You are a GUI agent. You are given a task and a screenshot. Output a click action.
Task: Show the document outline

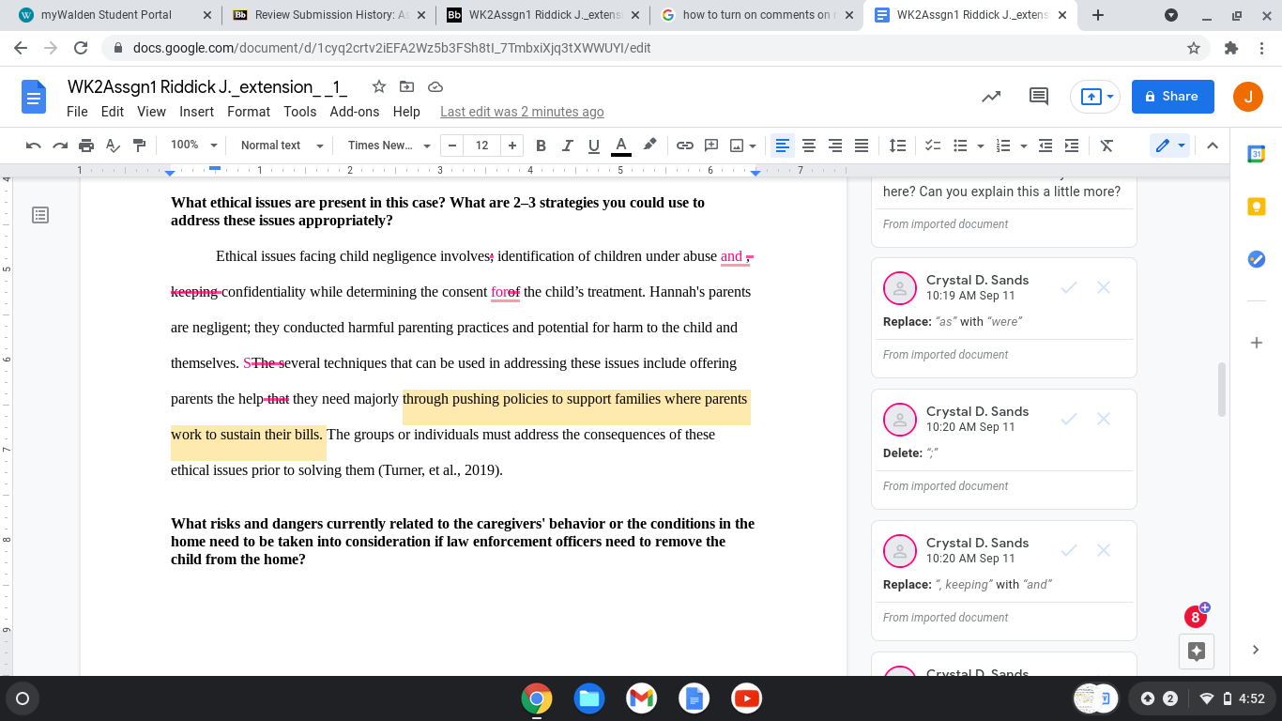click(x=40, y=215)
